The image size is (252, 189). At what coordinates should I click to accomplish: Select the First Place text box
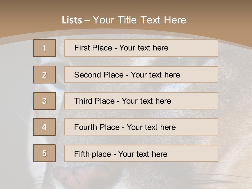click(x=141, y=48)
